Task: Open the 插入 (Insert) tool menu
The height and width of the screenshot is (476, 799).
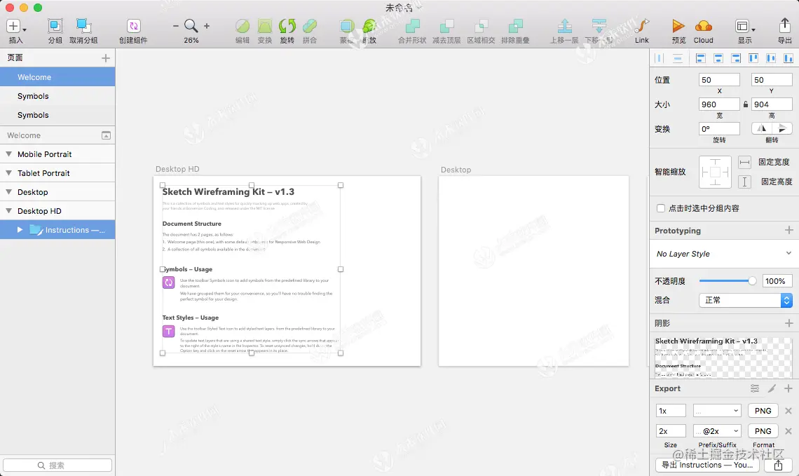Action: pos(16,26)
